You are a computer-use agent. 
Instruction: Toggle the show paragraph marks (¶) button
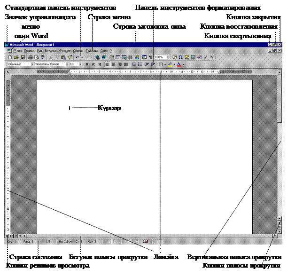pos(150,57)
